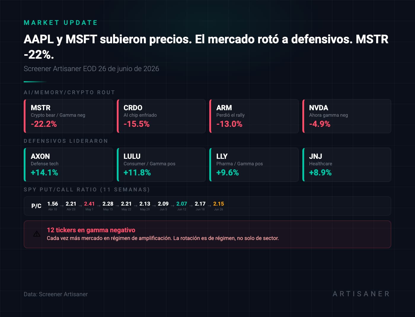This screenshot has height=317, width=415.
Task: Click the ARTISANER brand logo text
Action: [x=361, y=294]
